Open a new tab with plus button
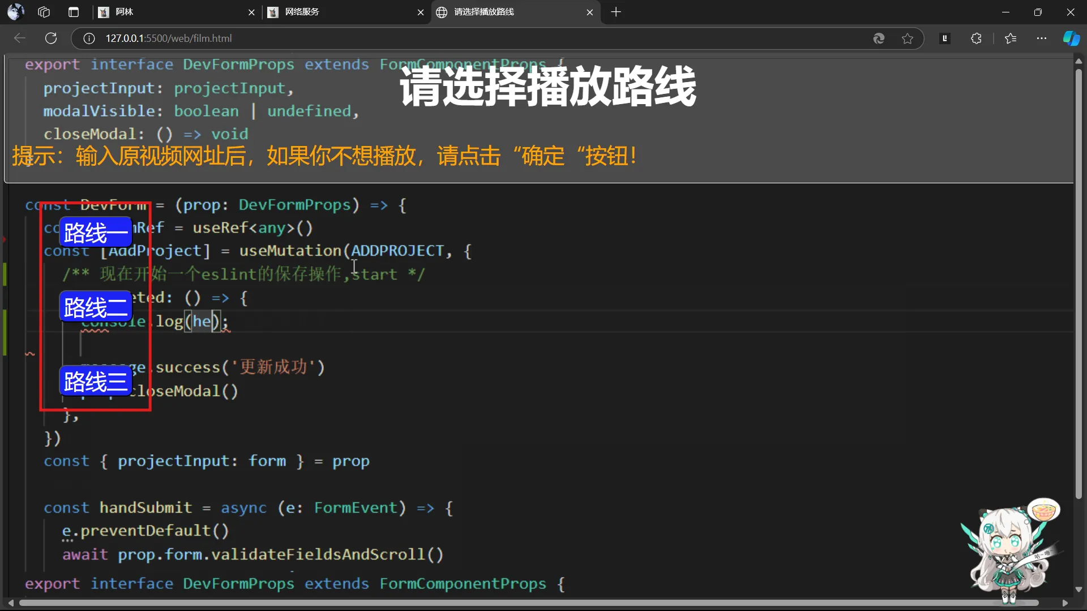Viewport: 1087px width, 611px height. [x=616, y=12]
